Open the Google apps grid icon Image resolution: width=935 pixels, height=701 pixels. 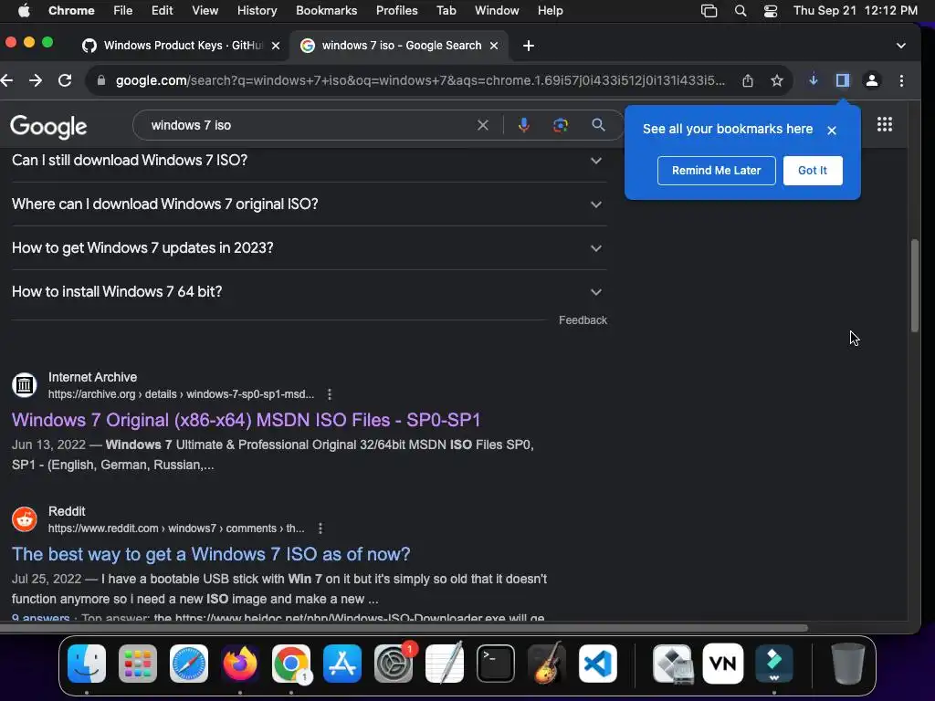coord(885,124)
